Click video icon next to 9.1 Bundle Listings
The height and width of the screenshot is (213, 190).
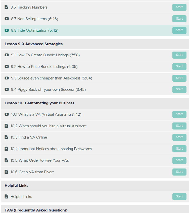(x=7, y=55)
